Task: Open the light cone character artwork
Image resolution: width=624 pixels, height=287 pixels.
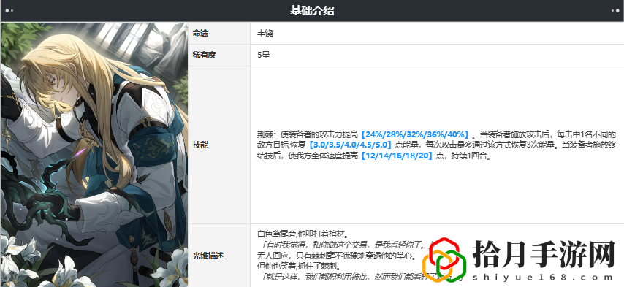Action: coord(94,155)
